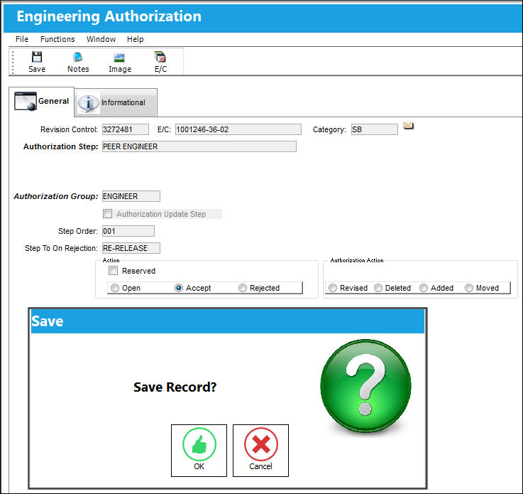Switch to the General tab

(x=42, y=102)
